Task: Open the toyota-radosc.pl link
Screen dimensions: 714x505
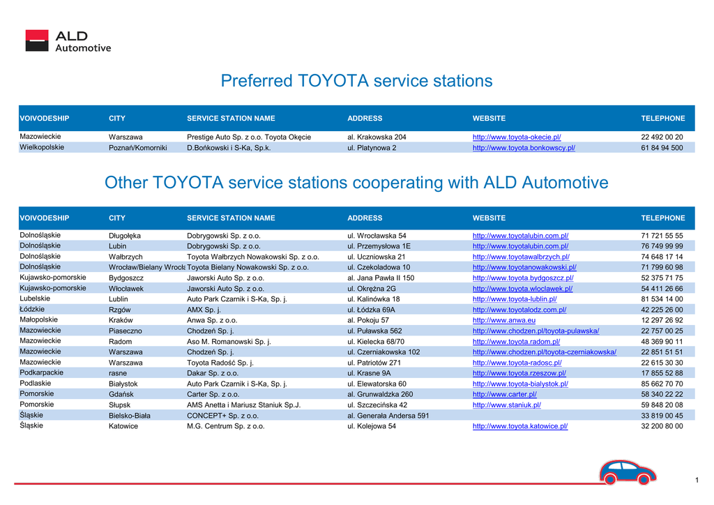Action: pos(517,363)
